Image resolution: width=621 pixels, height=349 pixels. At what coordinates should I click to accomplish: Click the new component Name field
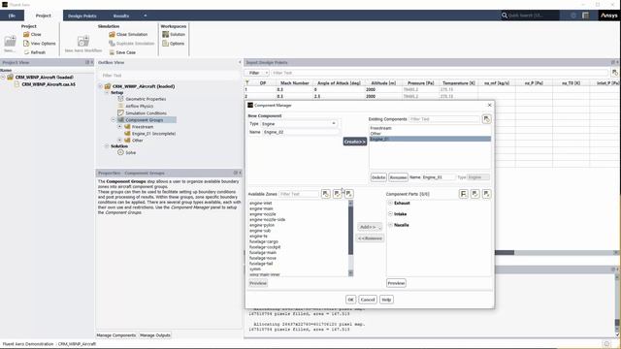click(300, 132)
